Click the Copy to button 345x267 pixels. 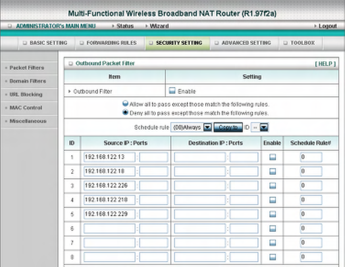click(x=228, y=127)
